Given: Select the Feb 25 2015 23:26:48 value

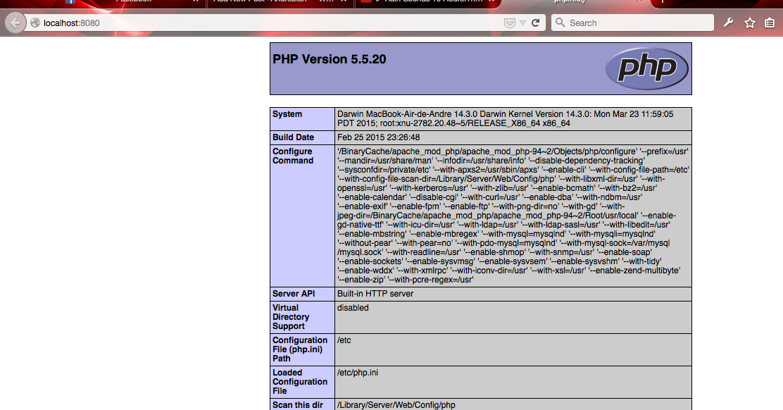Looking at the screenshot, I should pos(379,137).
